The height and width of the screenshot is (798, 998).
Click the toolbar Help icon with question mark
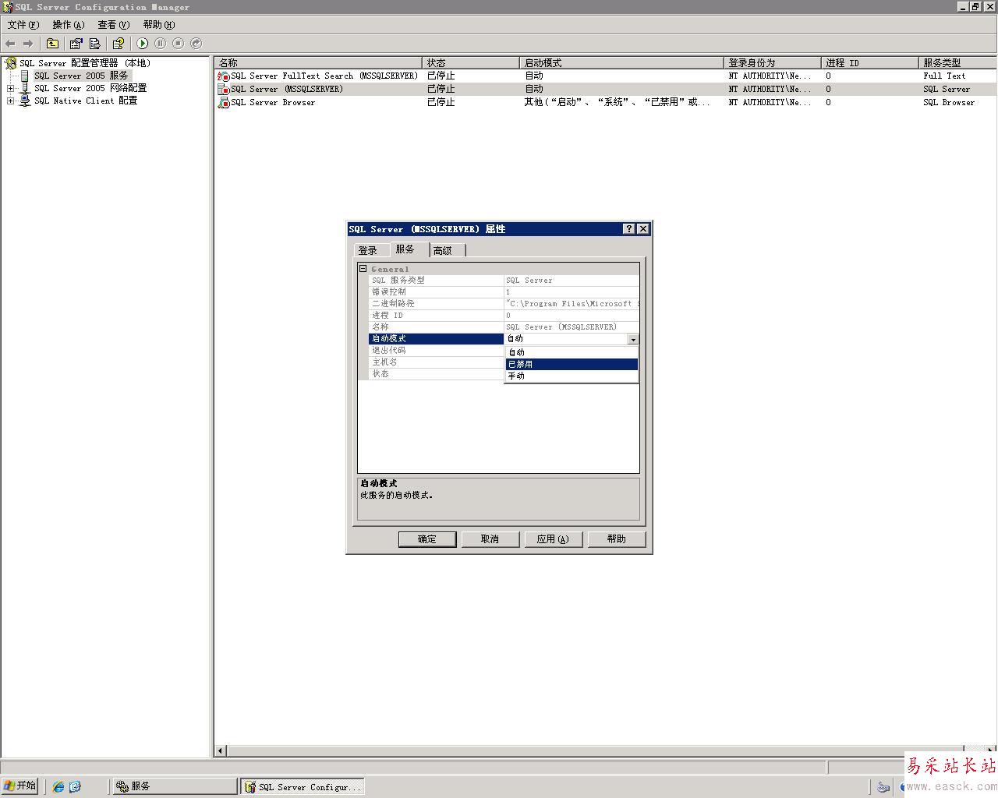118,44
